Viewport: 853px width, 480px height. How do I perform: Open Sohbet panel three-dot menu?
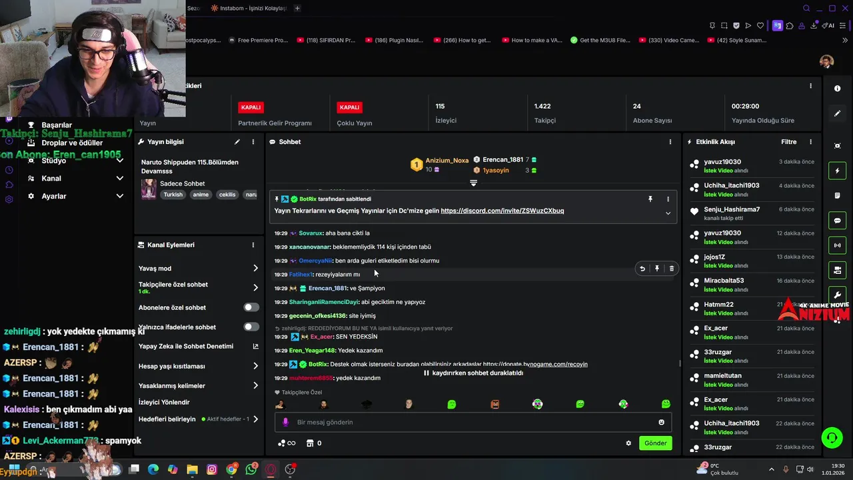(670, 142)
